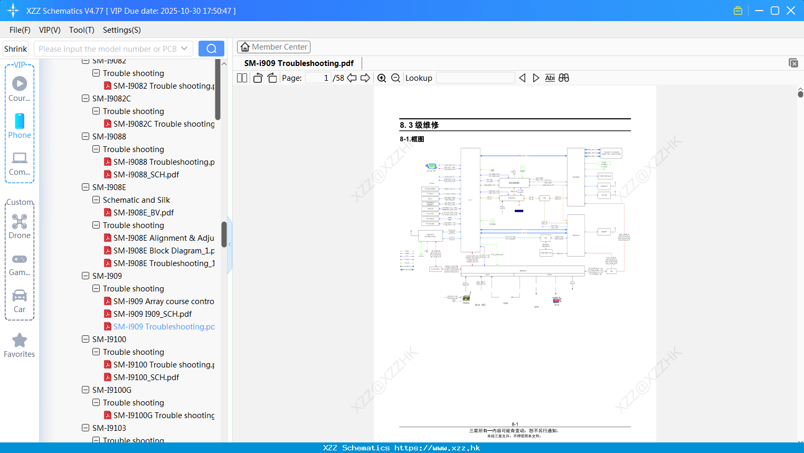Open SM-I908E_BV.pdf

139,212
